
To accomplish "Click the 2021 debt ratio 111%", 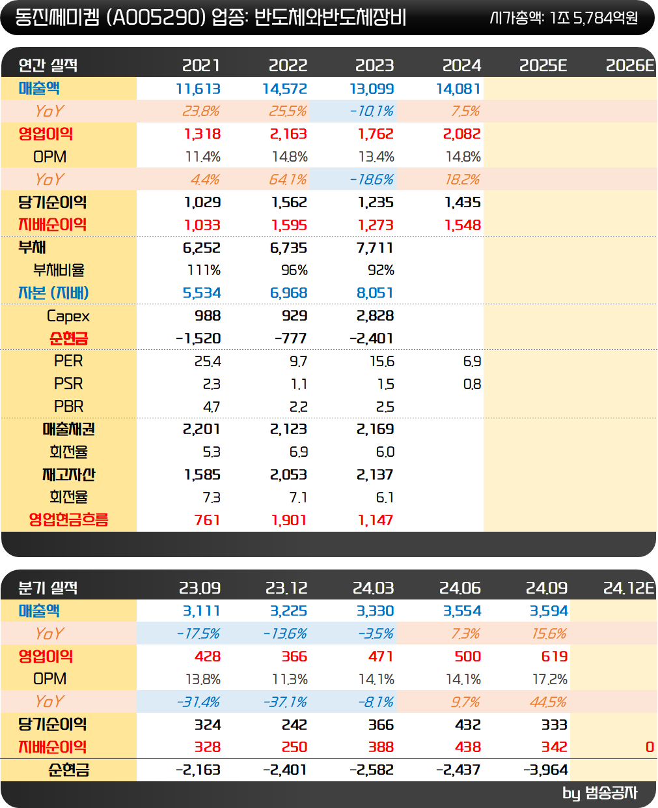I will pos(204,270).
